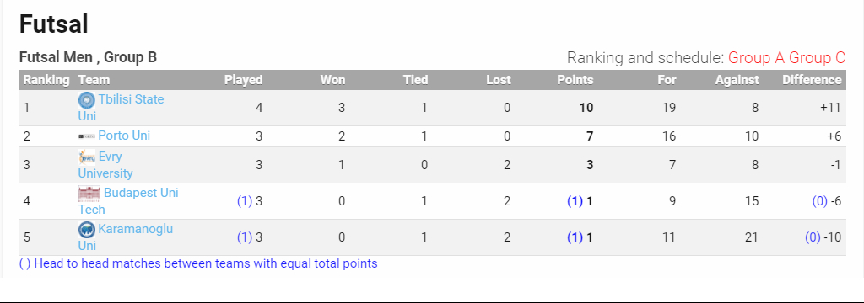Viewport: 864px width, 303px height.
Task: Click the Budapest Uni Tech building logo
Action: [x=89, y=194]
